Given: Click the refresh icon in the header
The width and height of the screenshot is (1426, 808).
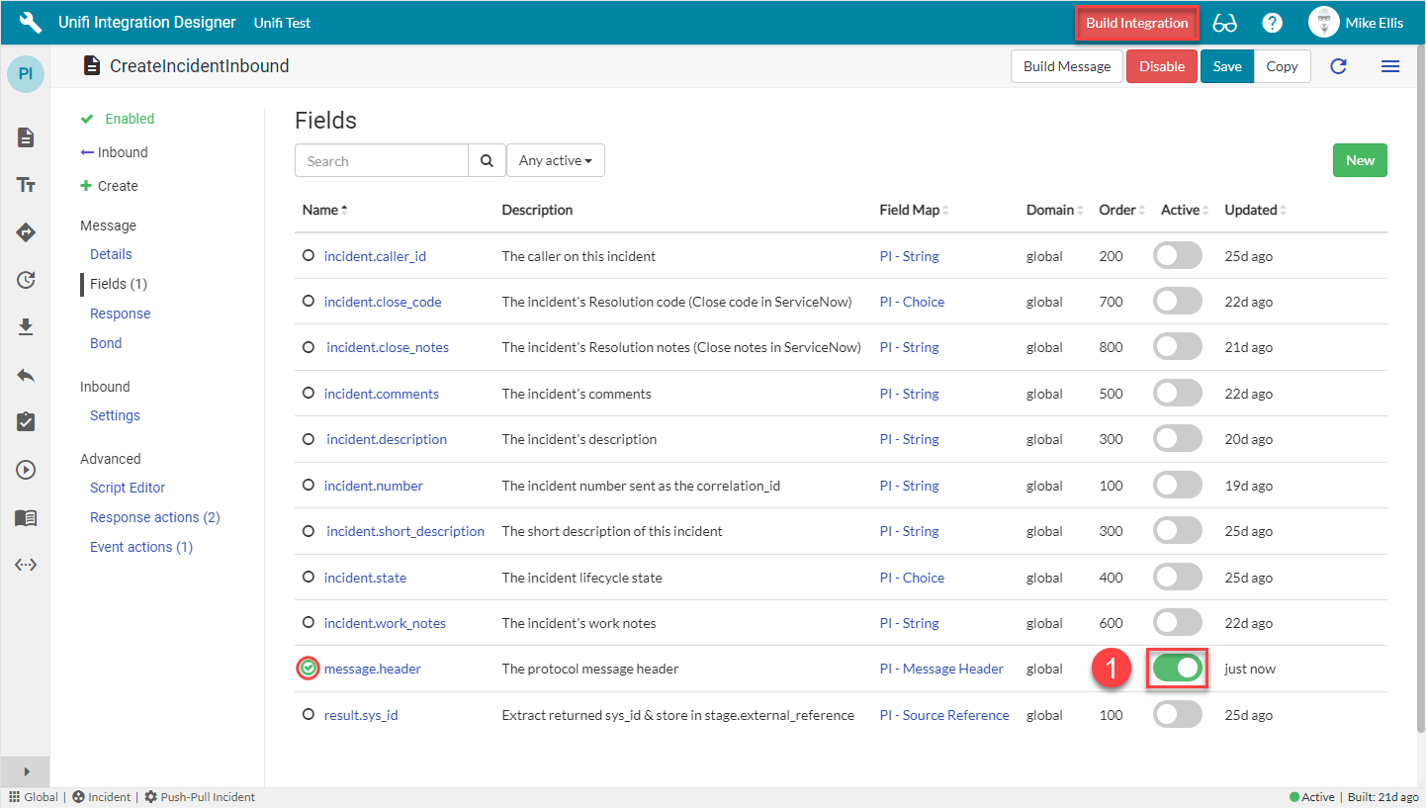Looking at the screenshot, I should coord(1338,66).
